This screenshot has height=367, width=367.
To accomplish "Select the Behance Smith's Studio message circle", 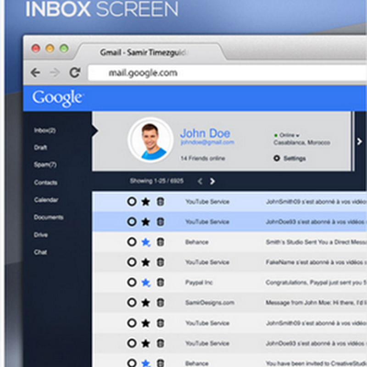I will click(x=132, y=242).
